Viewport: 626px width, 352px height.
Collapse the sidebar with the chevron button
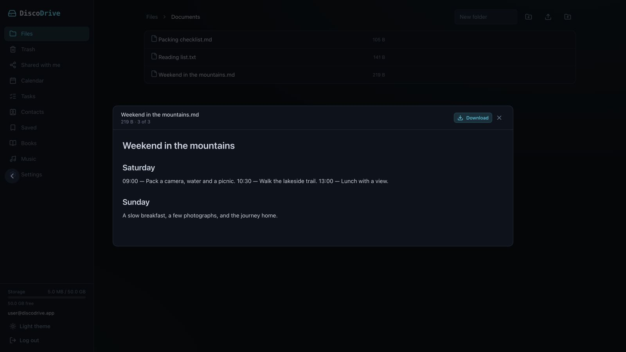point(12,176)
